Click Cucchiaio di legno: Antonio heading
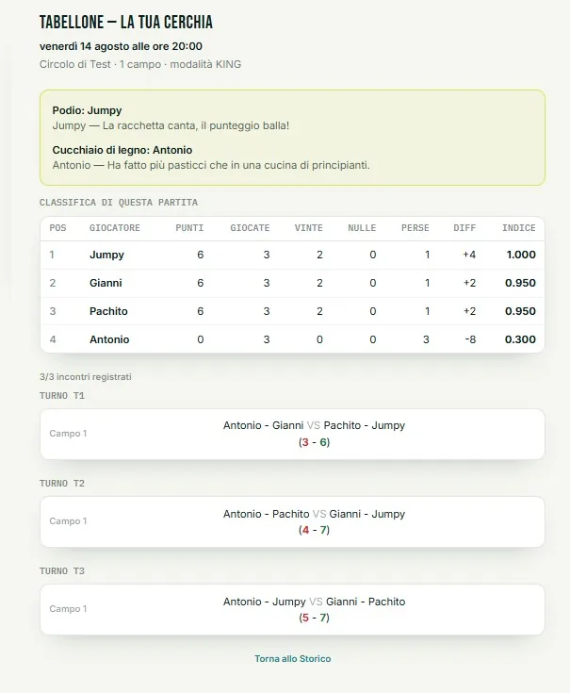The image size is (570, 693). [122, 150]
